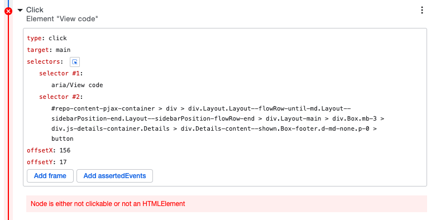Click the 'offsetX:' key label
The height and width of the screenshot is (220, 431).
[41, 150]
